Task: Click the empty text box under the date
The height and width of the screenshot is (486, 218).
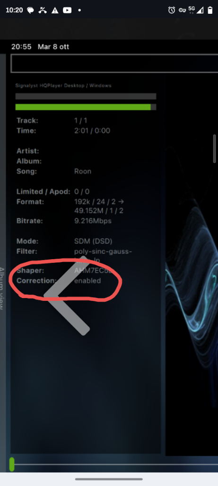Action: click(x=114, y=63)
